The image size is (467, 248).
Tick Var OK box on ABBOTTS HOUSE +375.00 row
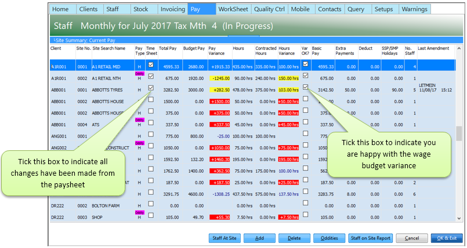pyautogui.click(x=305, y=110)
